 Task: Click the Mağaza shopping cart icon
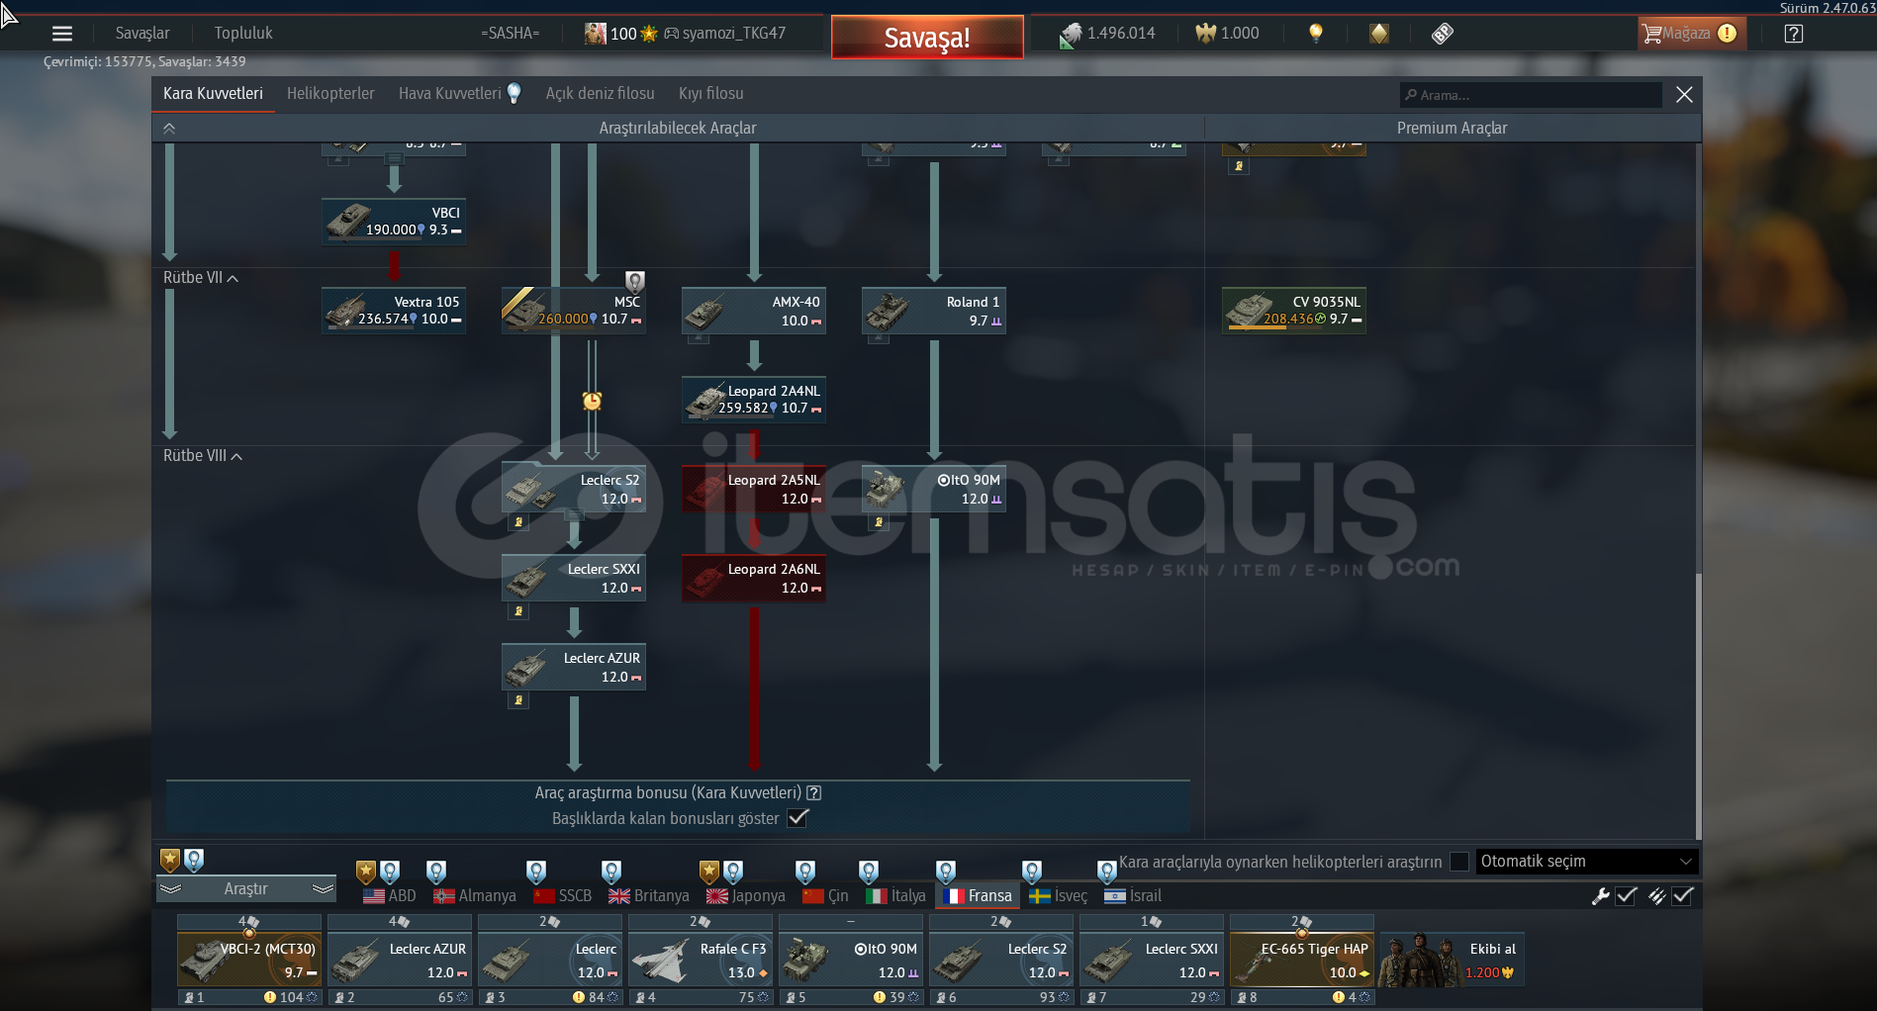(1651, 34)
